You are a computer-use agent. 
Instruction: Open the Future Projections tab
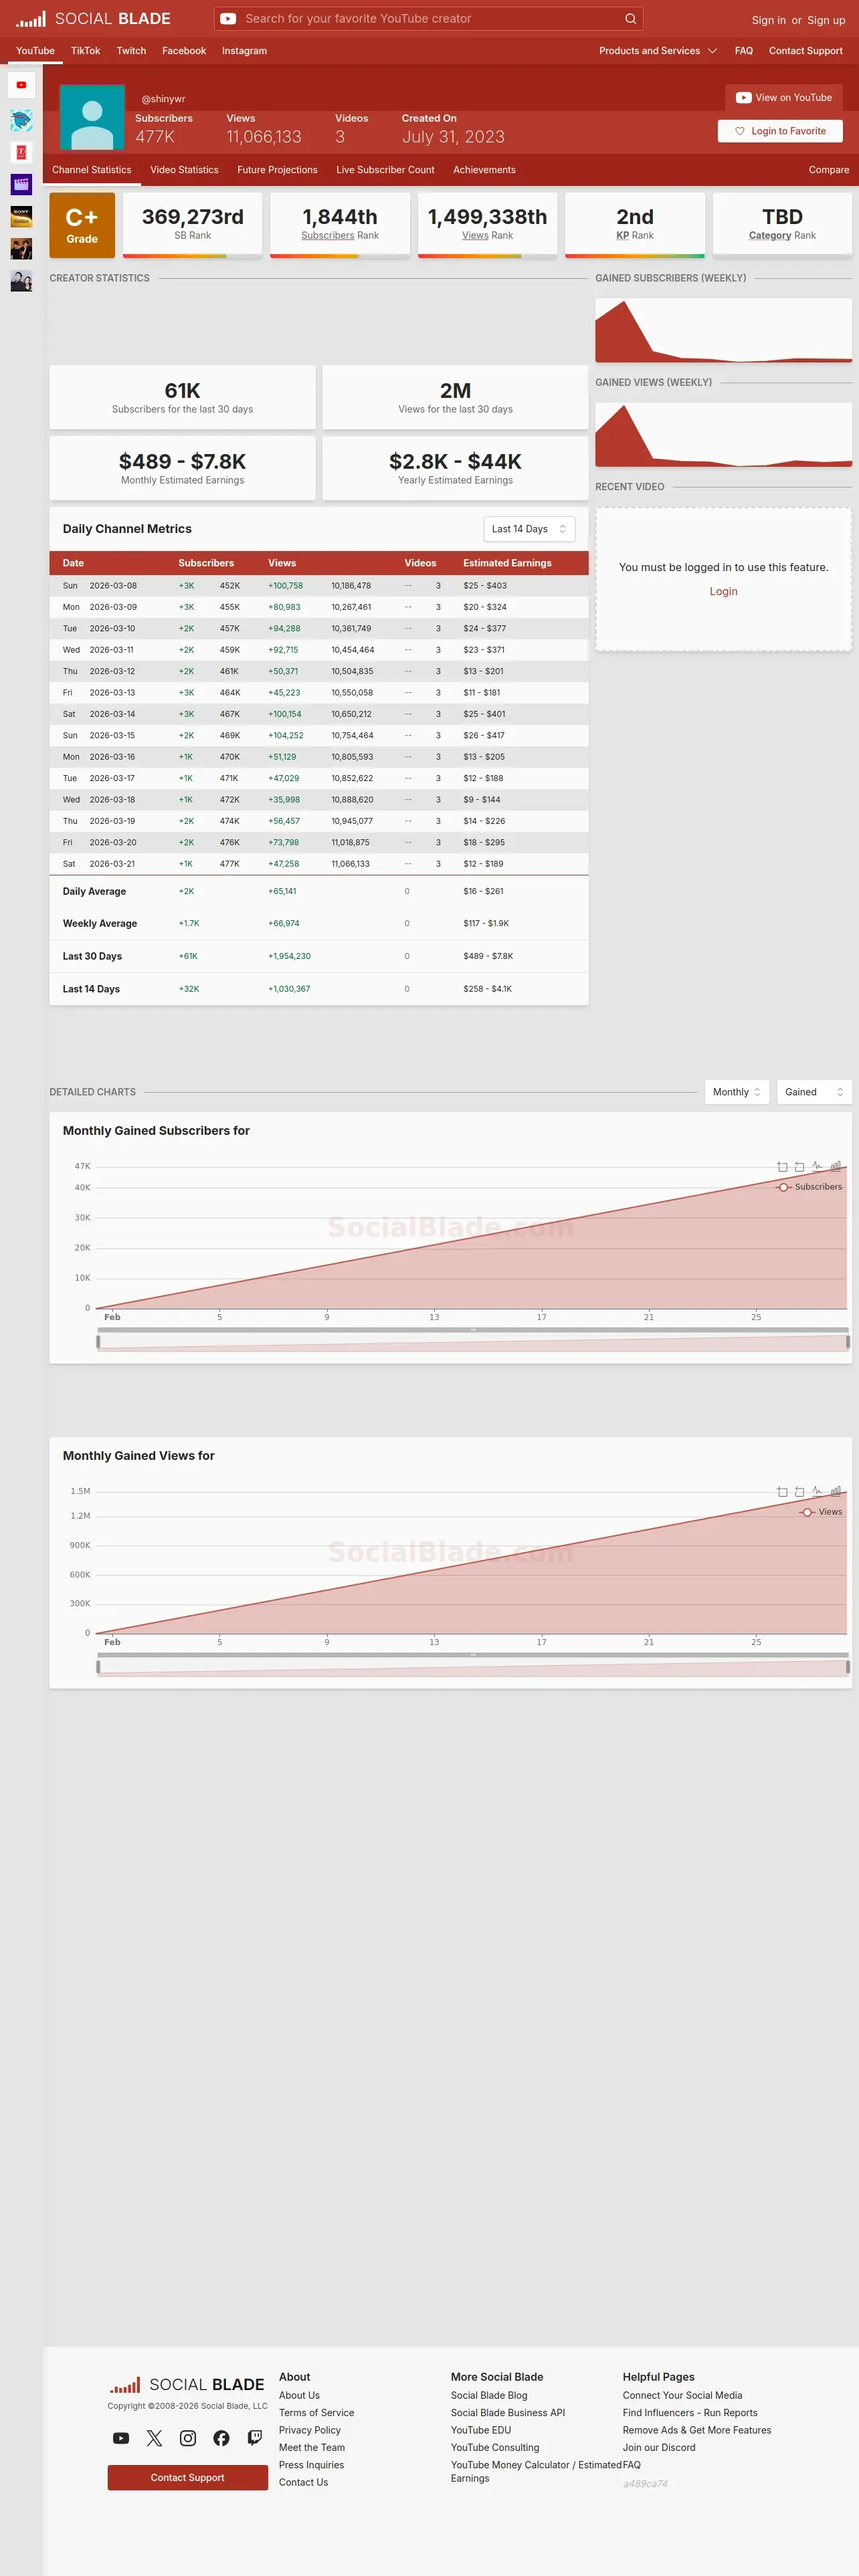pyautogui.click(x=277, y=170)
